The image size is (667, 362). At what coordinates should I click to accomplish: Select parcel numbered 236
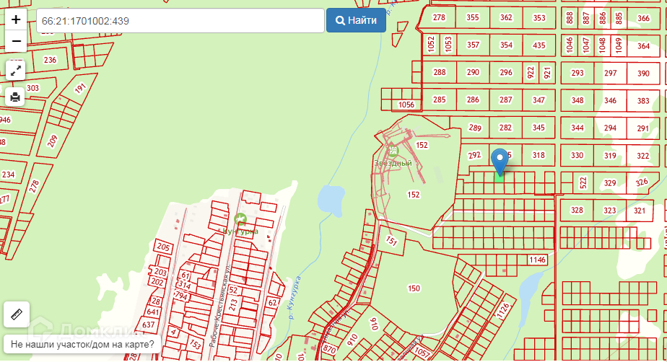[51, 60]
